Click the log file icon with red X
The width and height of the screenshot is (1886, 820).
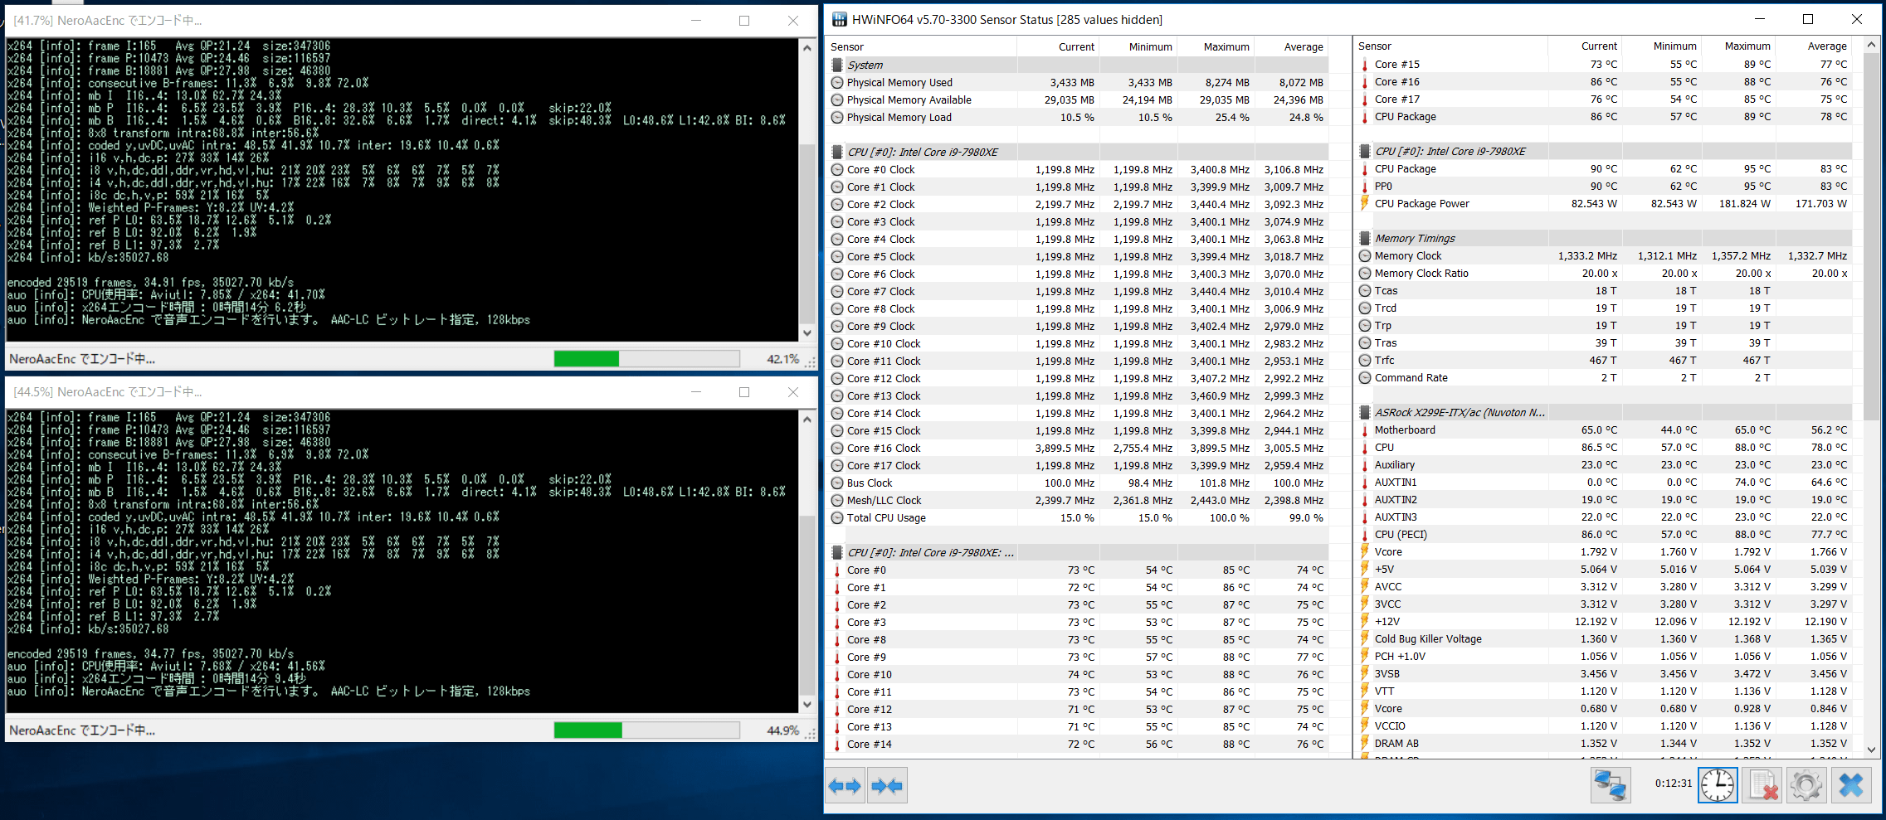(1762, 784)
